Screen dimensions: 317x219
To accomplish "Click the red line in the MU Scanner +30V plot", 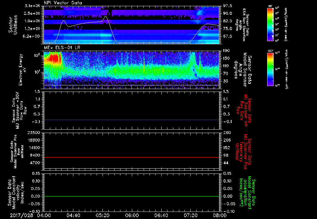I will (131, 120).
